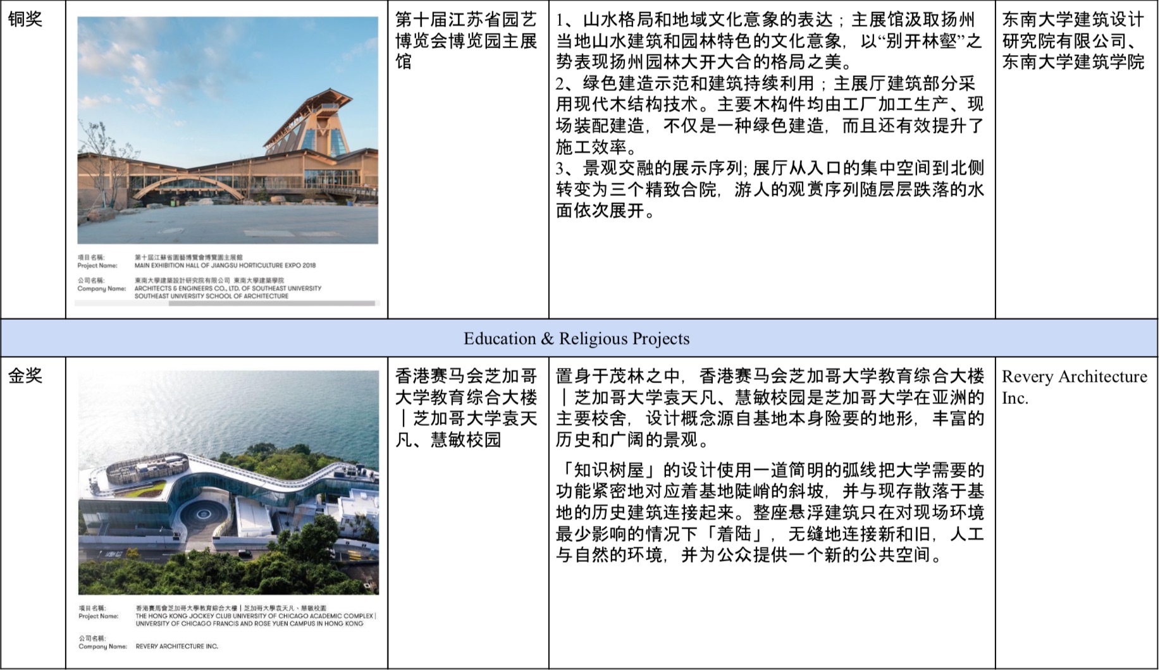
Task: Click the paragraph starting 置身于茂林之中
Action: point(770,408)
